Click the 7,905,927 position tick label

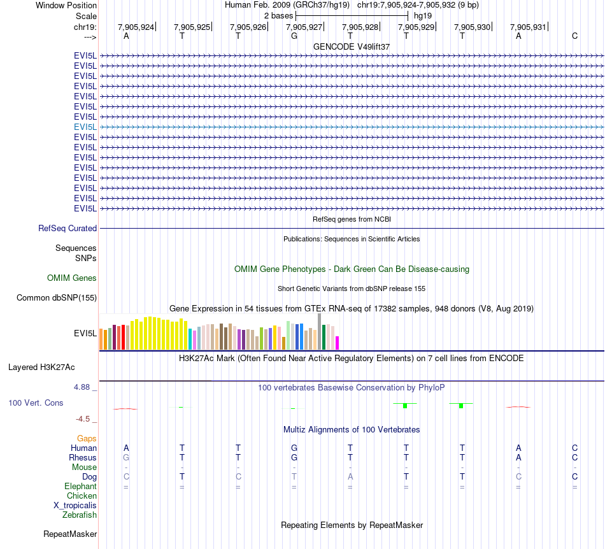point(304,27)
